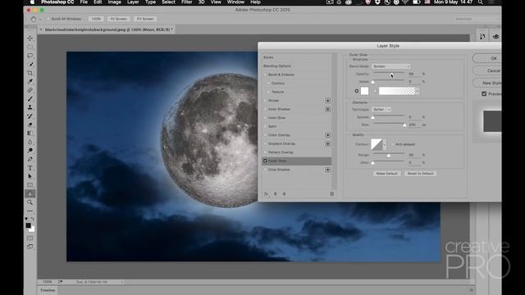
Task: Add another Stroke with plus button
Action: pos(328,101)
